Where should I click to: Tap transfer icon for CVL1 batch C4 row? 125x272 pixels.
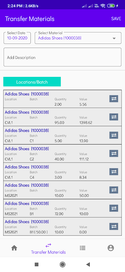click(114, 172)
